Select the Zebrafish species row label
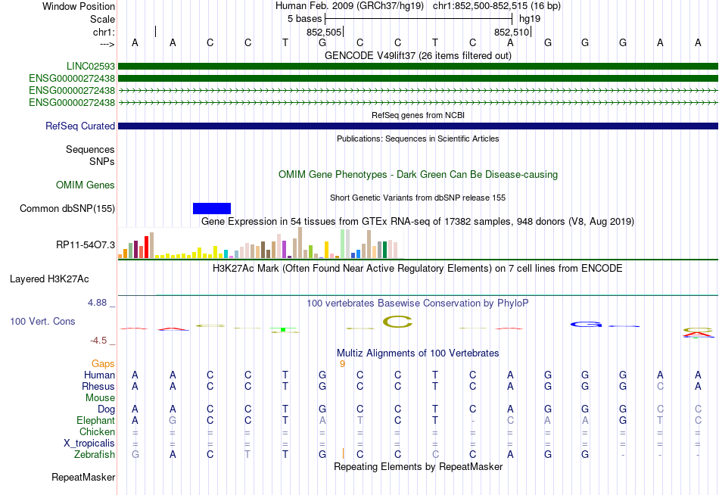This screenshot has height=495, width=719. (95, 455)
